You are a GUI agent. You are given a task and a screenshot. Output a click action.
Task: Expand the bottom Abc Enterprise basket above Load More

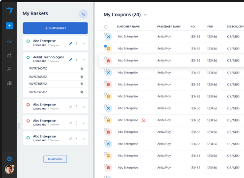click(x=84, y=139)
